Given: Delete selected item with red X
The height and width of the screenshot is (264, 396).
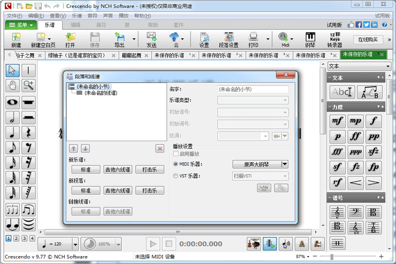Looking at the screenshot, I should click(x=160, y=149).
